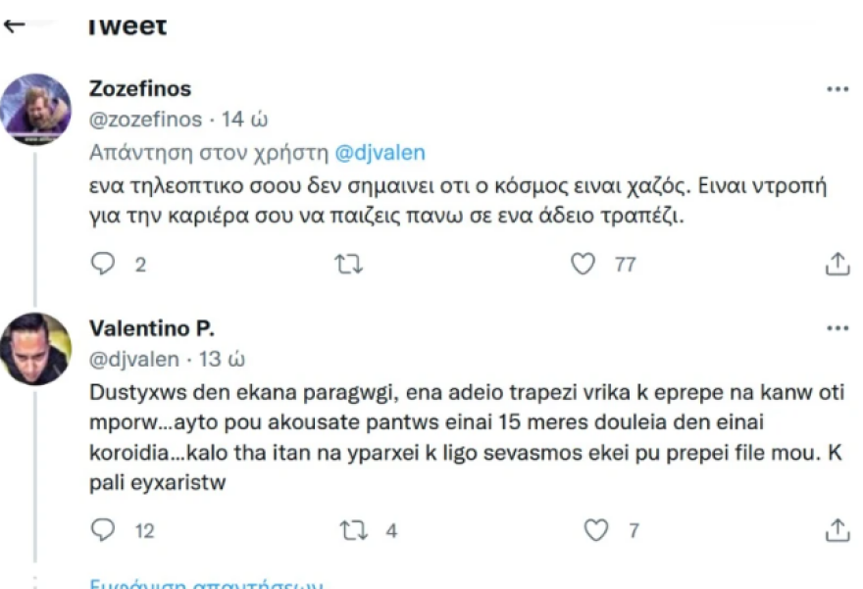Open the more options menu on Zozefinos' tweet
This screenshot has height=589, width=863.
coord(838,87)
